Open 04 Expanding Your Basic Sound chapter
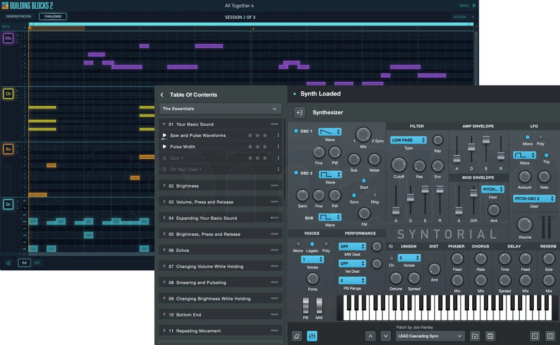This screenshot has height=345, width=560. point(220,218)
